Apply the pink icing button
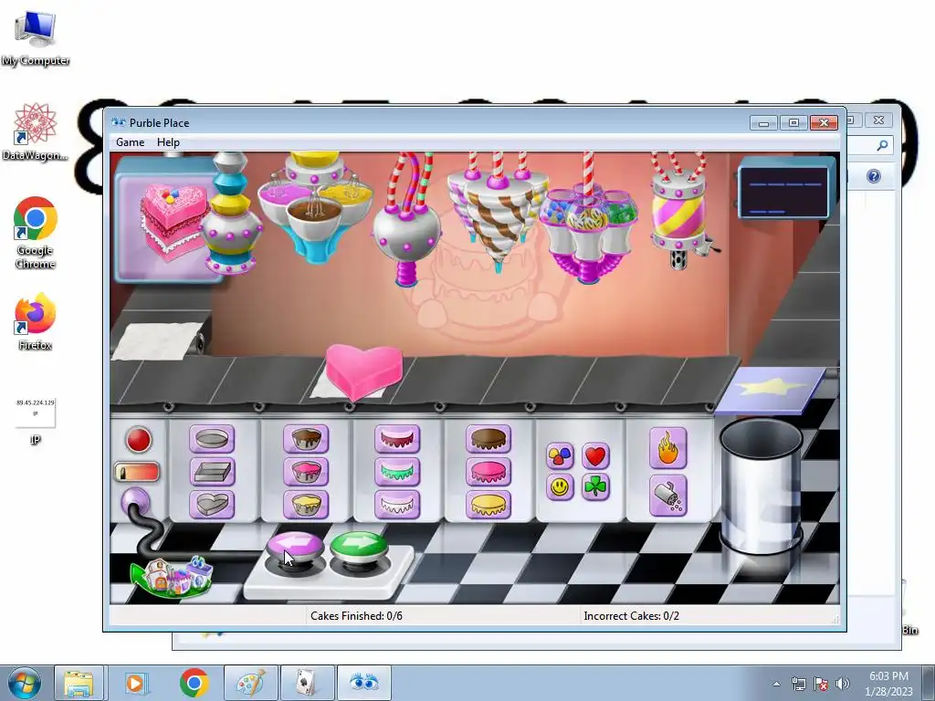The width and height of the screenshot is (935, 701). (489, 472)
